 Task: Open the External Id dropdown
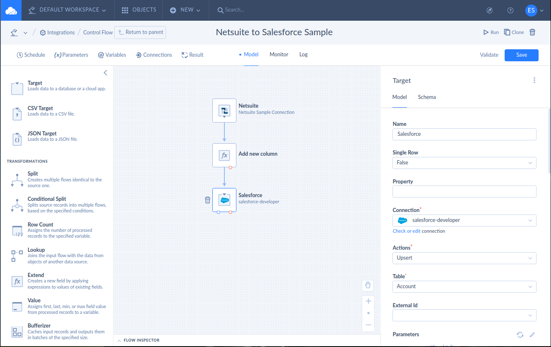point(464,316)
